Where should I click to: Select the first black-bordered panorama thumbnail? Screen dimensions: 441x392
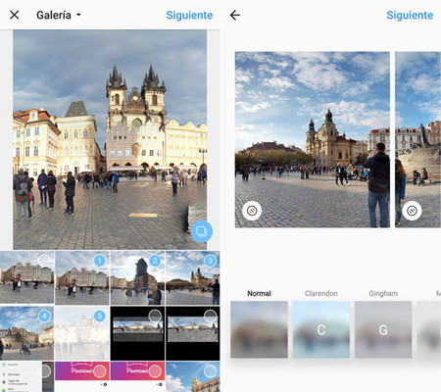coord(137,333)
